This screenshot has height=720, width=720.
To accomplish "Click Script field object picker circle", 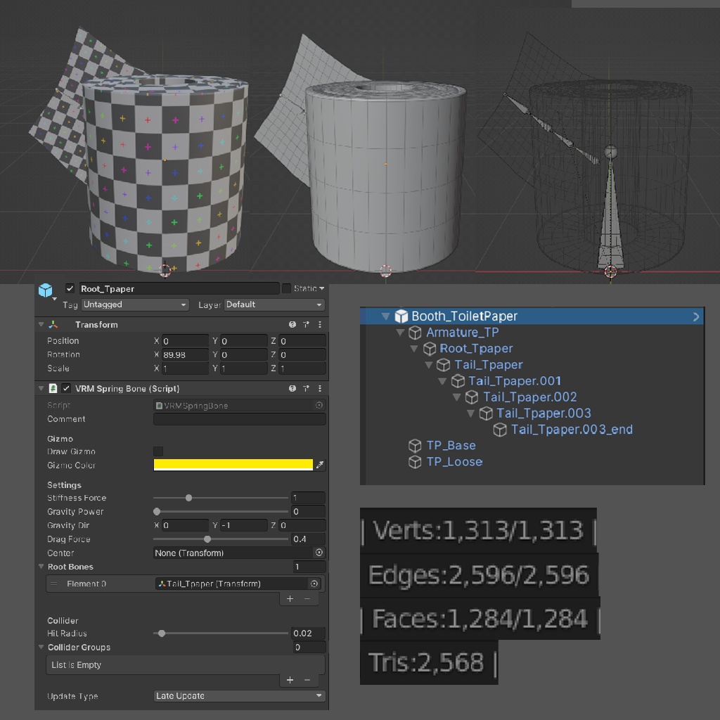I will (x=319, y=405).
